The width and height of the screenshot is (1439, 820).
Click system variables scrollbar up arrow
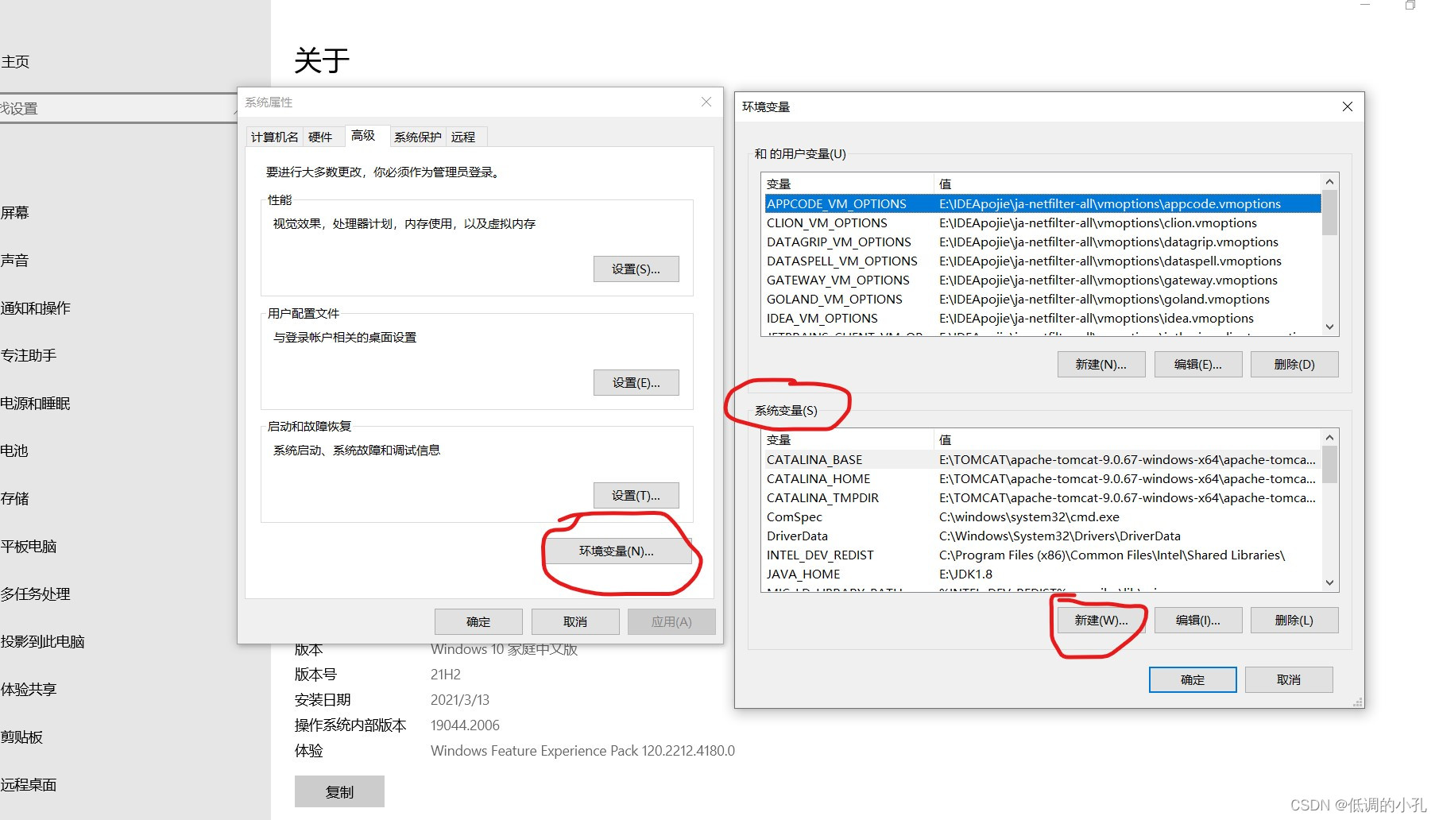coord(1329,437)
